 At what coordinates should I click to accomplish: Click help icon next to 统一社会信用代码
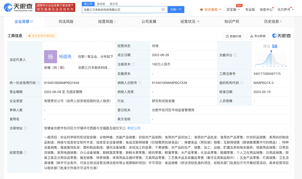pyautogui.click(x=39, y=83)
